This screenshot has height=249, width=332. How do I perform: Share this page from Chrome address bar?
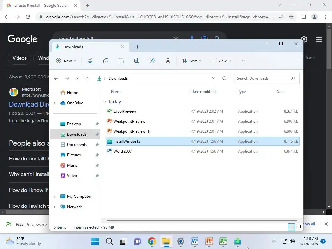(281, 17)
